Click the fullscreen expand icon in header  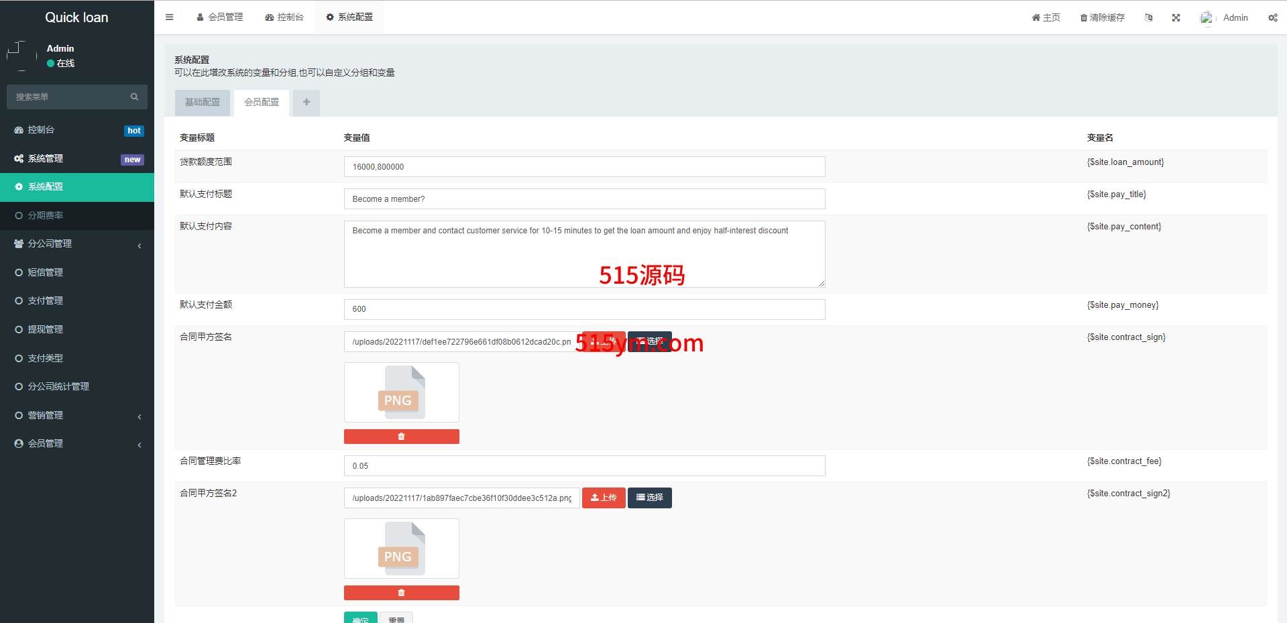(x=1176, y=18)
